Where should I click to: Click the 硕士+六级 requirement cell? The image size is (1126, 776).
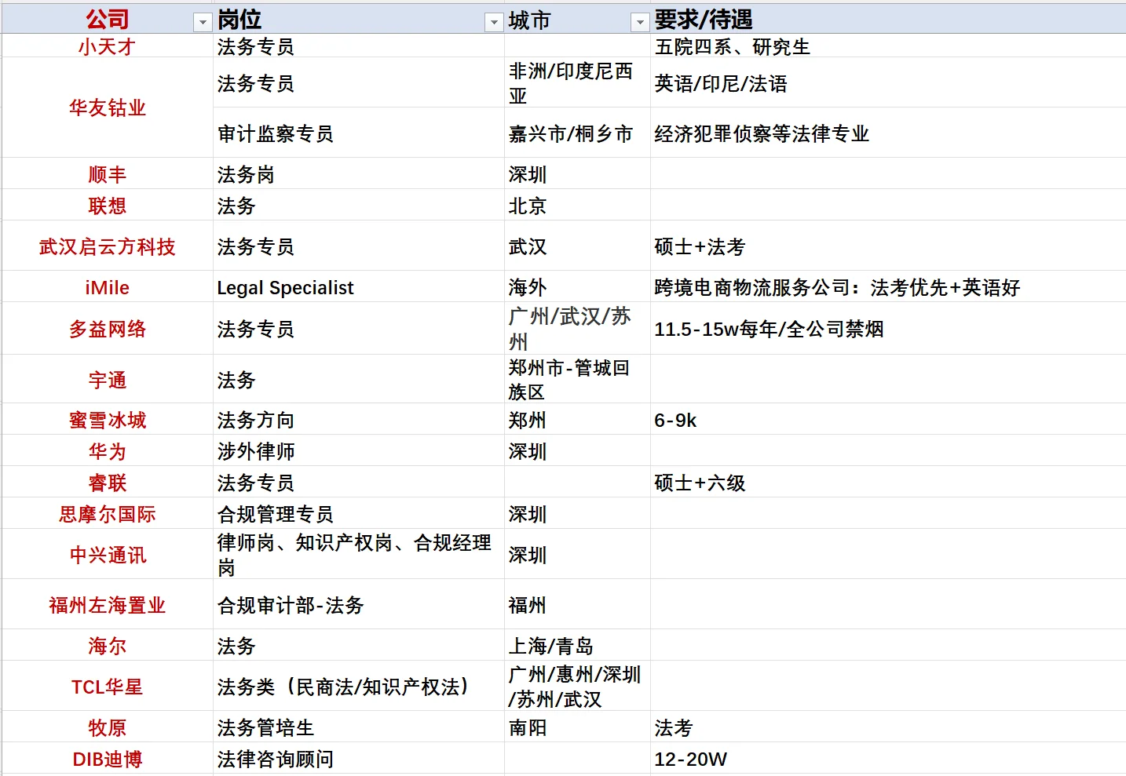pyautogui.click(x=888, y=483)
